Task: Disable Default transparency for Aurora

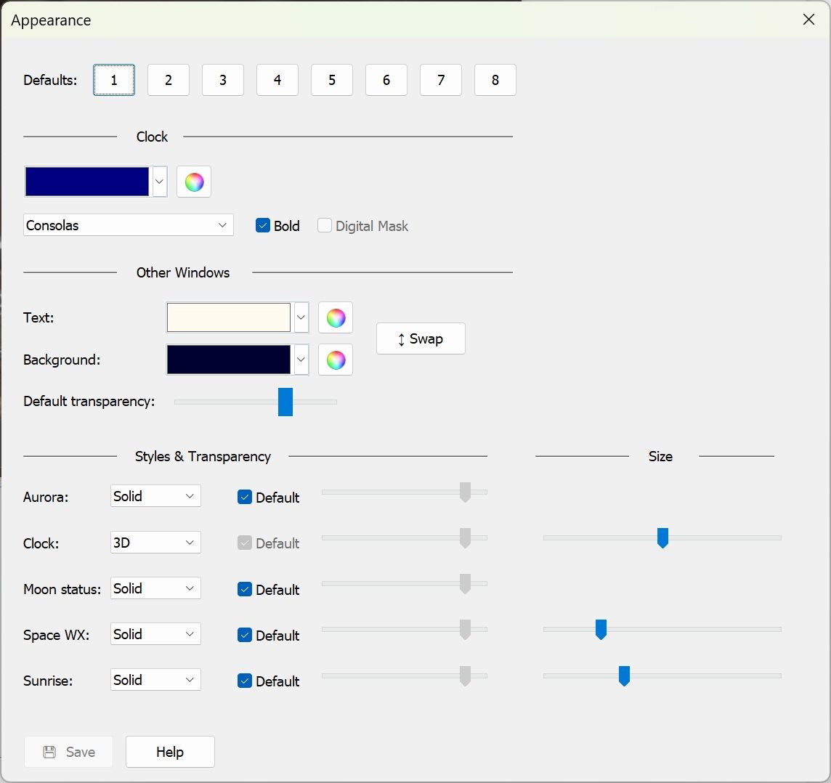Action: [x=245, y=498]
